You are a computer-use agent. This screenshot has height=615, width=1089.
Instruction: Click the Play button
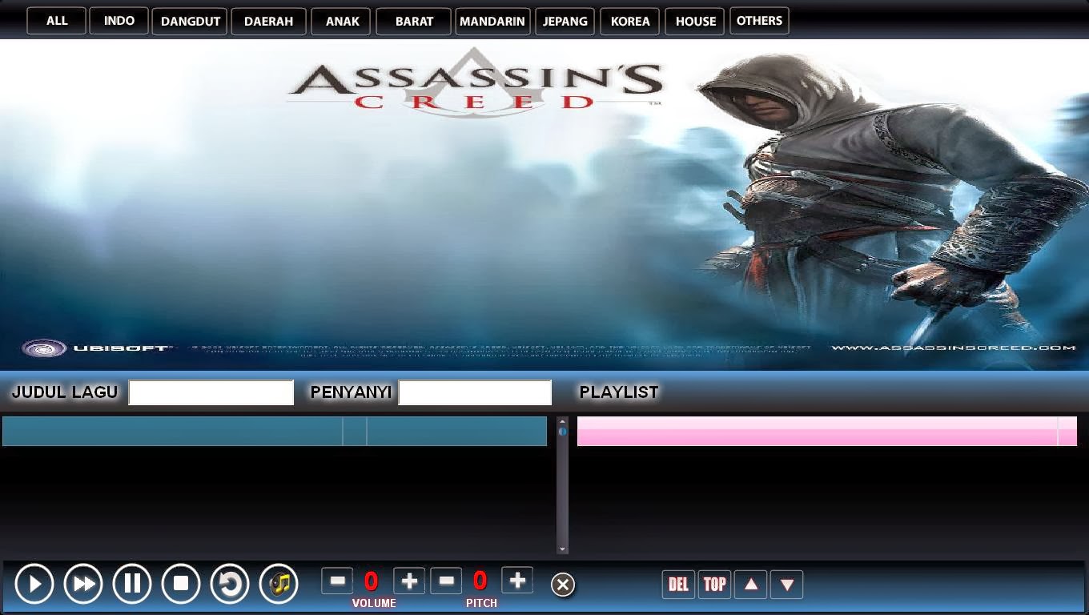[x=34, y=583]
